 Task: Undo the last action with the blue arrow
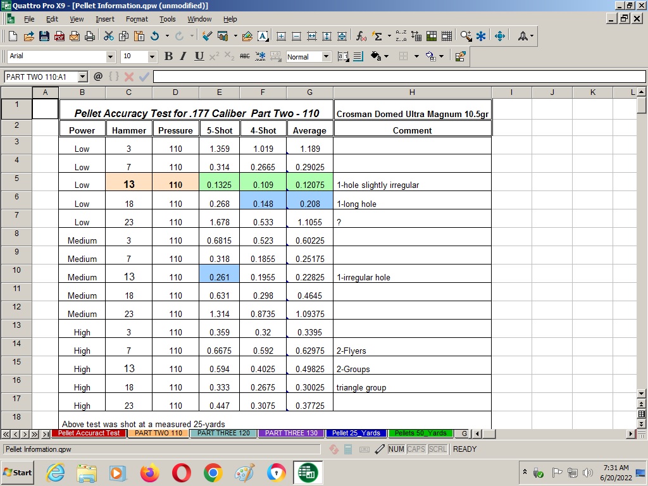click(155, 36)
